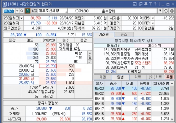The height and width of the screenshot is (123, 176).
Task: Click the bold question mark toolbar button
Action: point(160,11)
